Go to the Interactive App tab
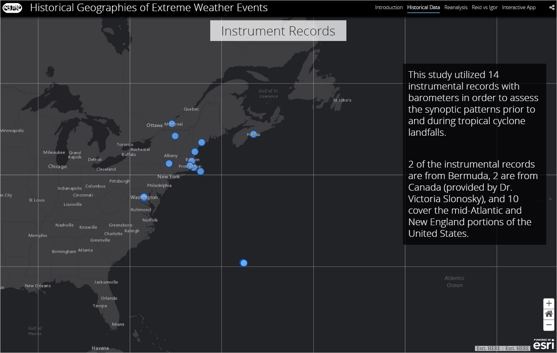Screen dimensions: 557x353 (518, 8)
